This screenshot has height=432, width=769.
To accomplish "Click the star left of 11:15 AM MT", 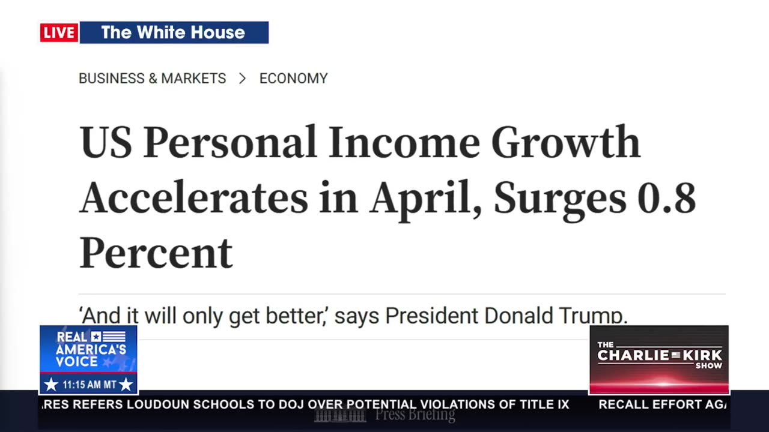I will click(x=51, y=385).
